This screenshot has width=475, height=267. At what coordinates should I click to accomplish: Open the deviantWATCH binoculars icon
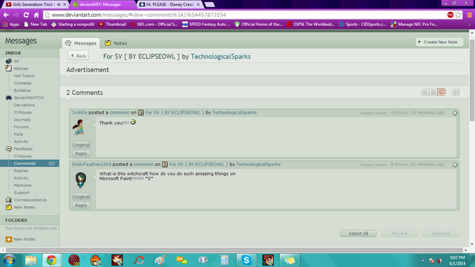[8, 98]
